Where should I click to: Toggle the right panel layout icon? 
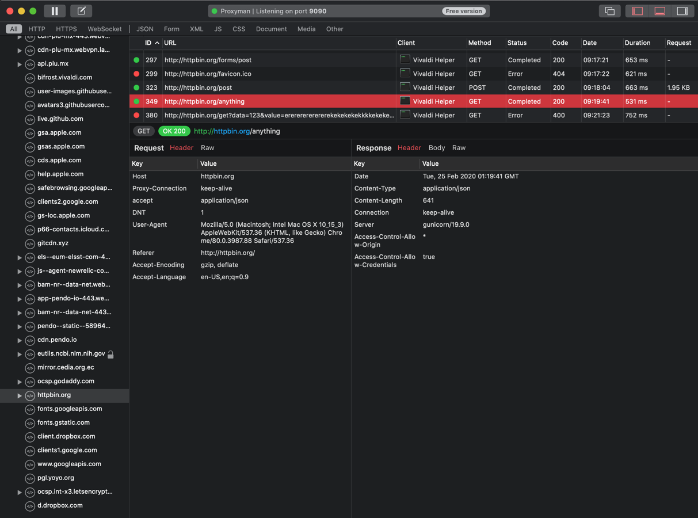pos(682,11)
